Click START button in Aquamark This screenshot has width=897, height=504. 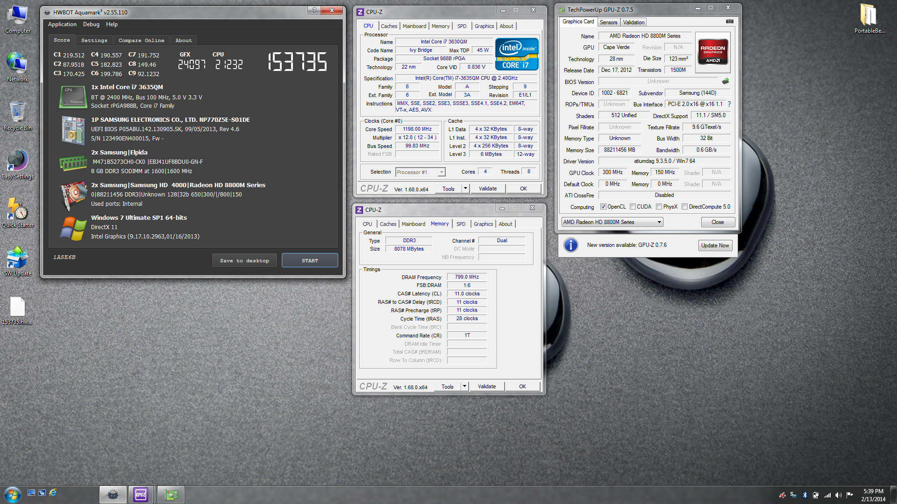coord(310,260)
